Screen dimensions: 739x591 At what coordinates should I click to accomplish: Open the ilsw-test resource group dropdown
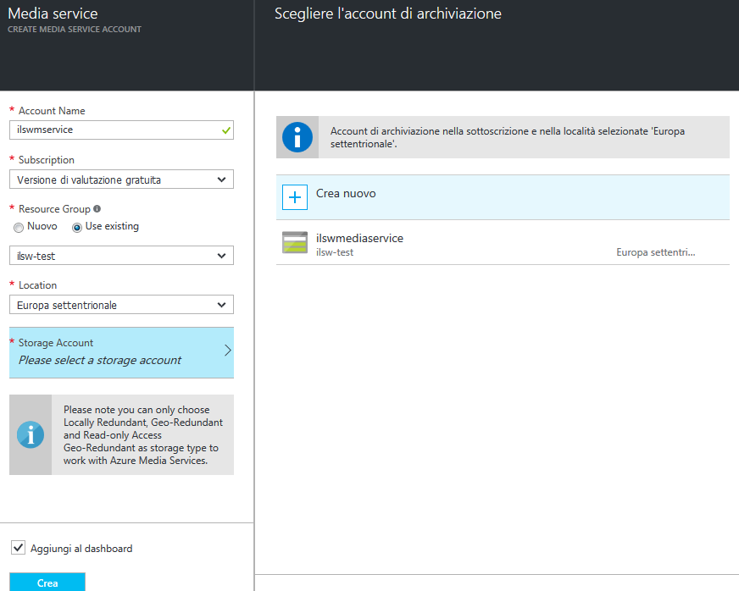tap(121, 256)
